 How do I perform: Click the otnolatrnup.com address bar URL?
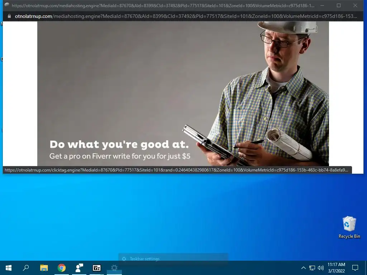pyautogui.click(x=186, y=16)
